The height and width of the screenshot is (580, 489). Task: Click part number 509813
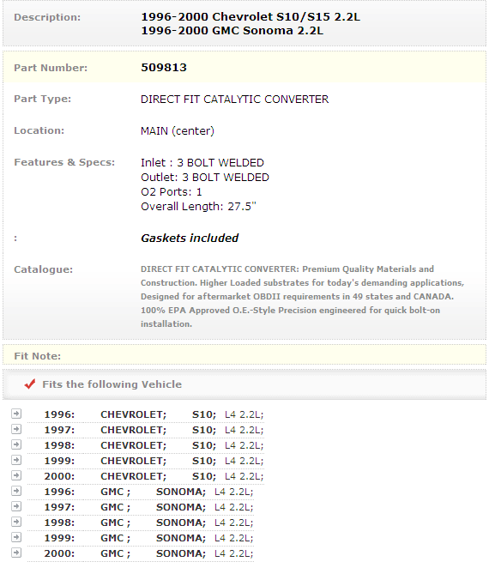pos(164,68)
